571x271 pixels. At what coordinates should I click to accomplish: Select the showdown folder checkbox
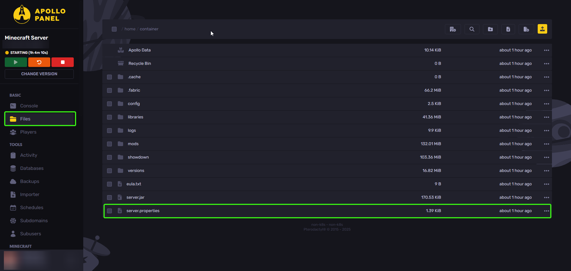[109, 157]
